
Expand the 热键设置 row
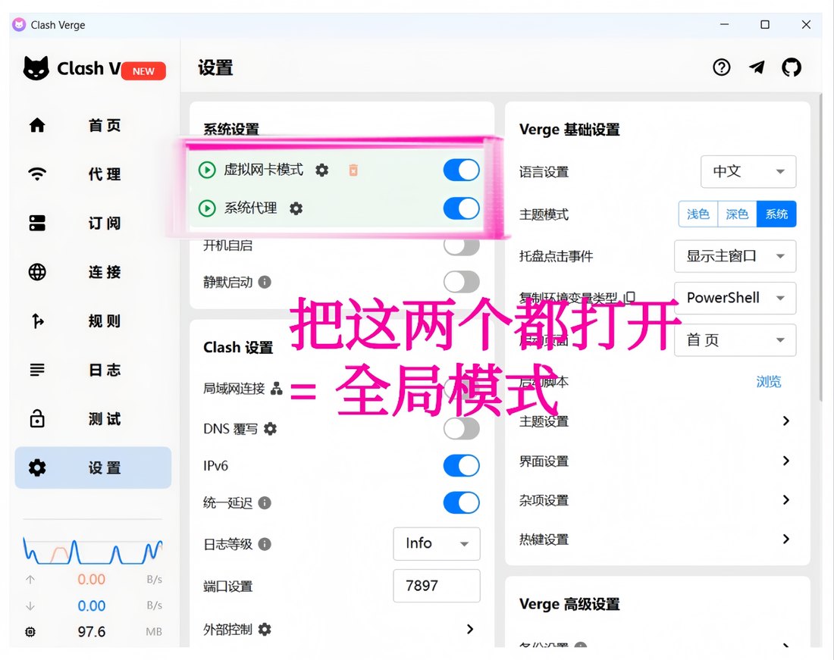[x=657, y=540]
